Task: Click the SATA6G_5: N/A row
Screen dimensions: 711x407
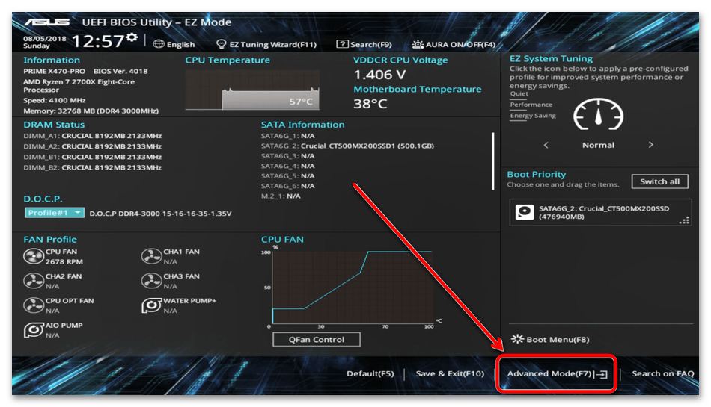Action: (288, 176)
